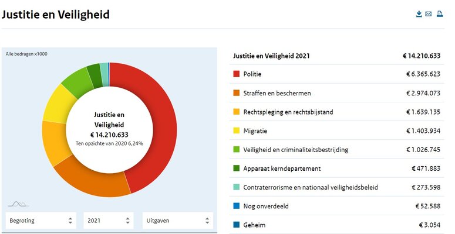Screen dimensions: 455x234
Task: Click the amount € 1.639.135
Action: coord(423,112)
